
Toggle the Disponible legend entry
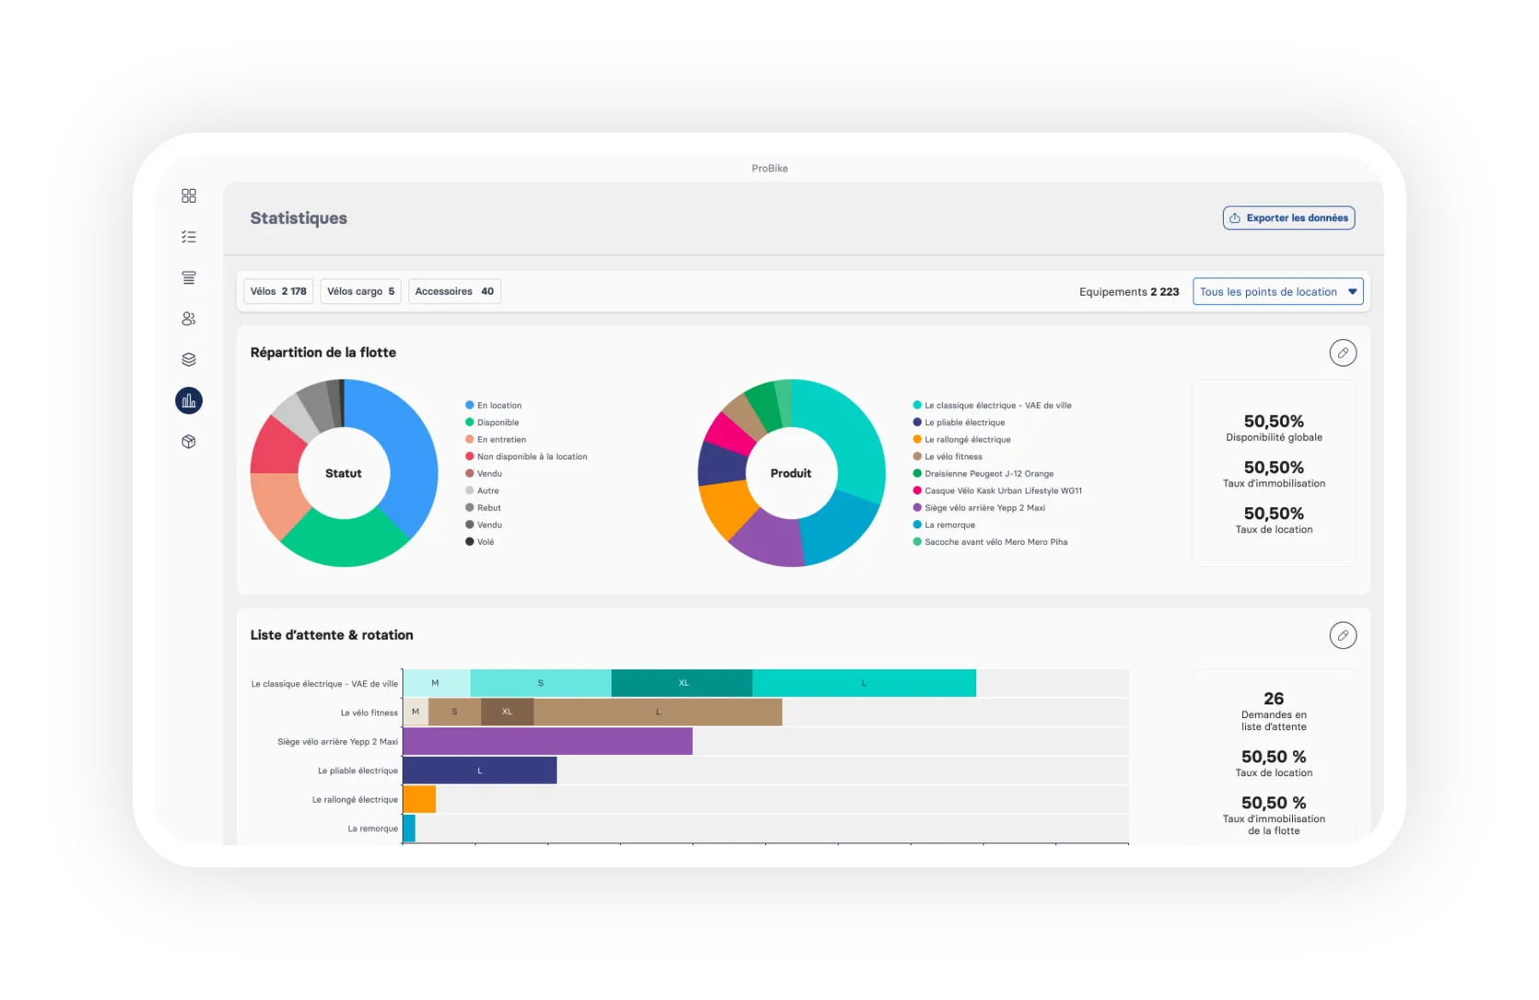(x=492, y=423)
